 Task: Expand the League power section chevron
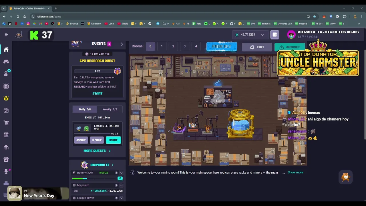(x=121, y=198)
